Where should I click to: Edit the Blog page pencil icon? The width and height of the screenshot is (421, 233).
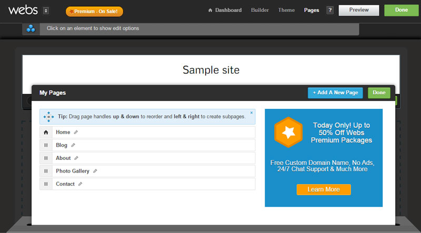tap(73, 145)
